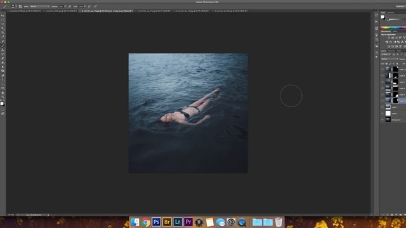Open foreground color picker in the toolbar

tap(2, 103)
